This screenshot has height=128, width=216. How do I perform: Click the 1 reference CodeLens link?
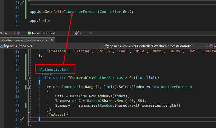coord(46,74)
